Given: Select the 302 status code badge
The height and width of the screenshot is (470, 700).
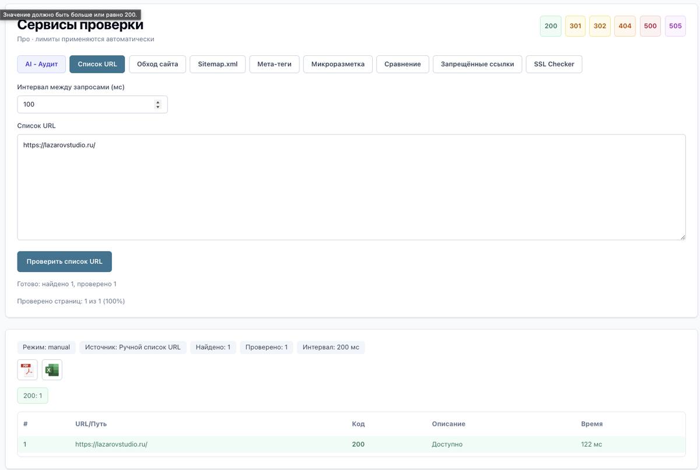Looking at the screenshot, I should tap(600, 26).
